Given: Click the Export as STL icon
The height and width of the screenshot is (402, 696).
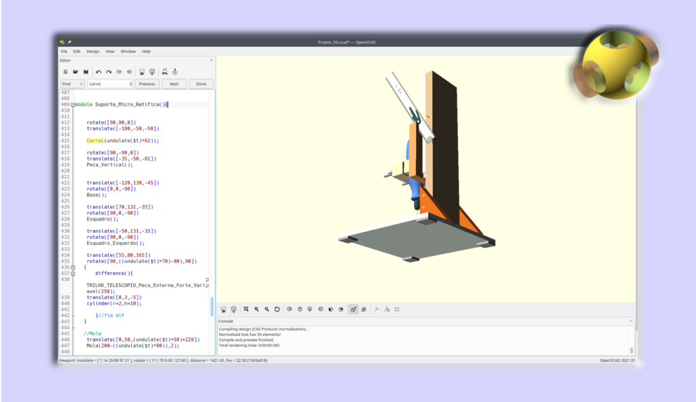Looking at the screenshot, I should click(x=164, y=71).
